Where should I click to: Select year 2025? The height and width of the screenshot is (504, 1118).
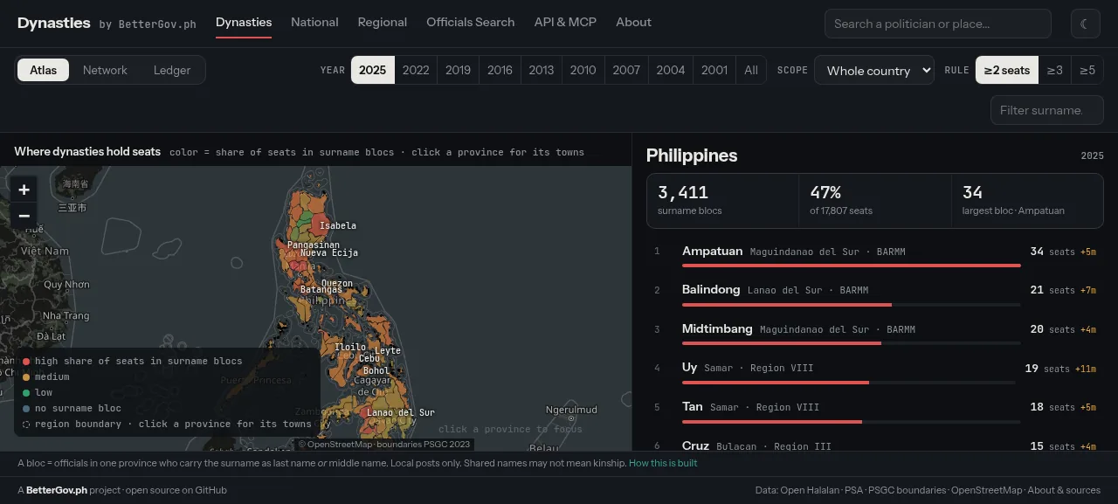pyautogui.click(x=372, y=70)
